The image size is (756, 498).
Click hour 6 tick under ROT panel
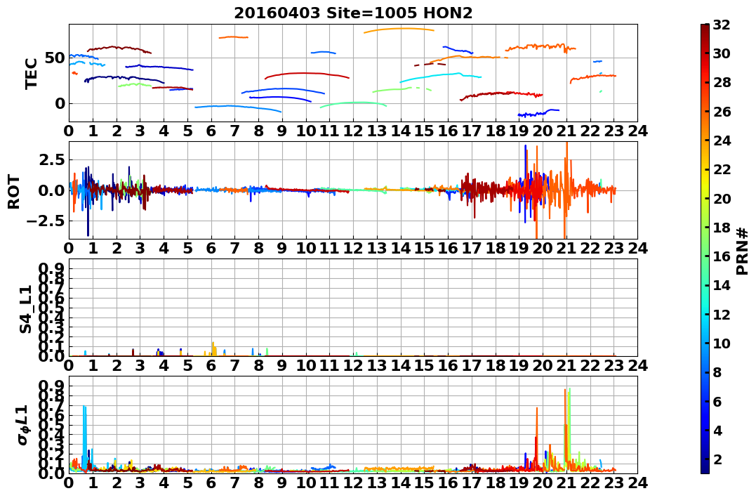(211, 248)
